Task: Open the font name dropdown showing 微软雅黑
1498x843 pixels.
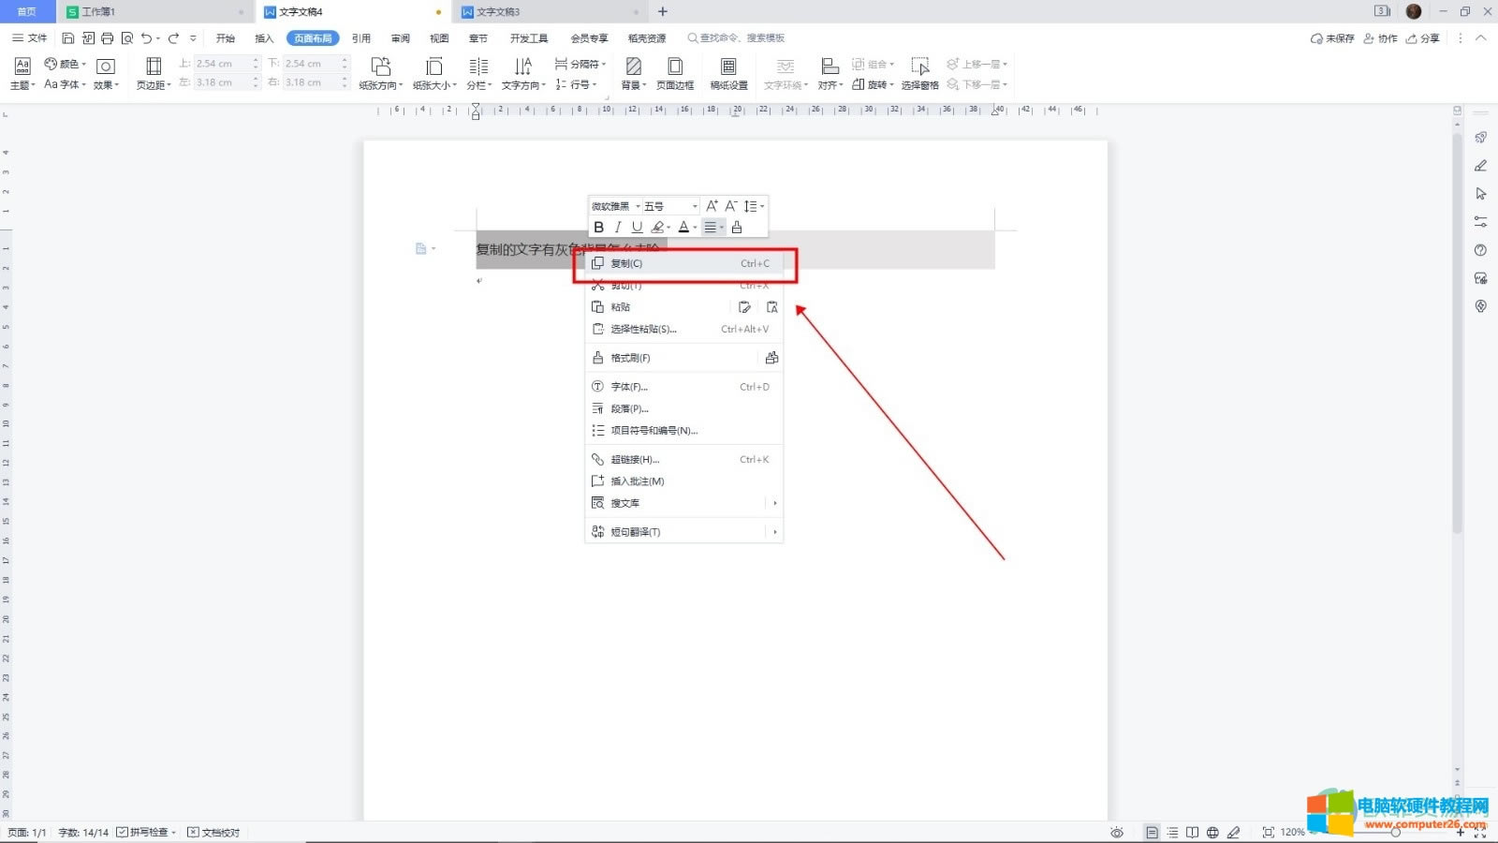Action: pyautogui.click(x=615, y=206)
